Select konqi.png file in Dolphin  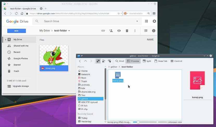pyautogui.click(x=118, y=77)
